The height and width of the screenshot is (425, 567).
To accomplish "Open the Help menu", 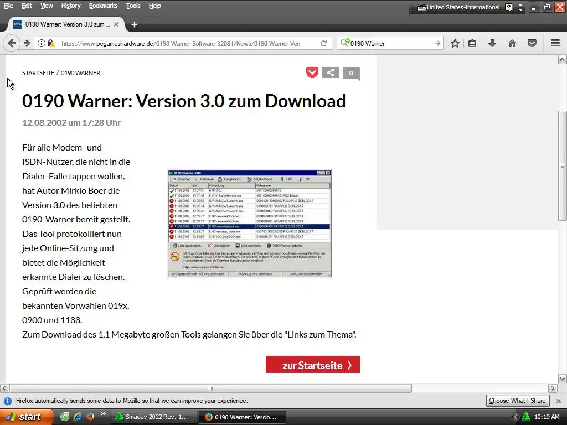I will tap(155, 6).
